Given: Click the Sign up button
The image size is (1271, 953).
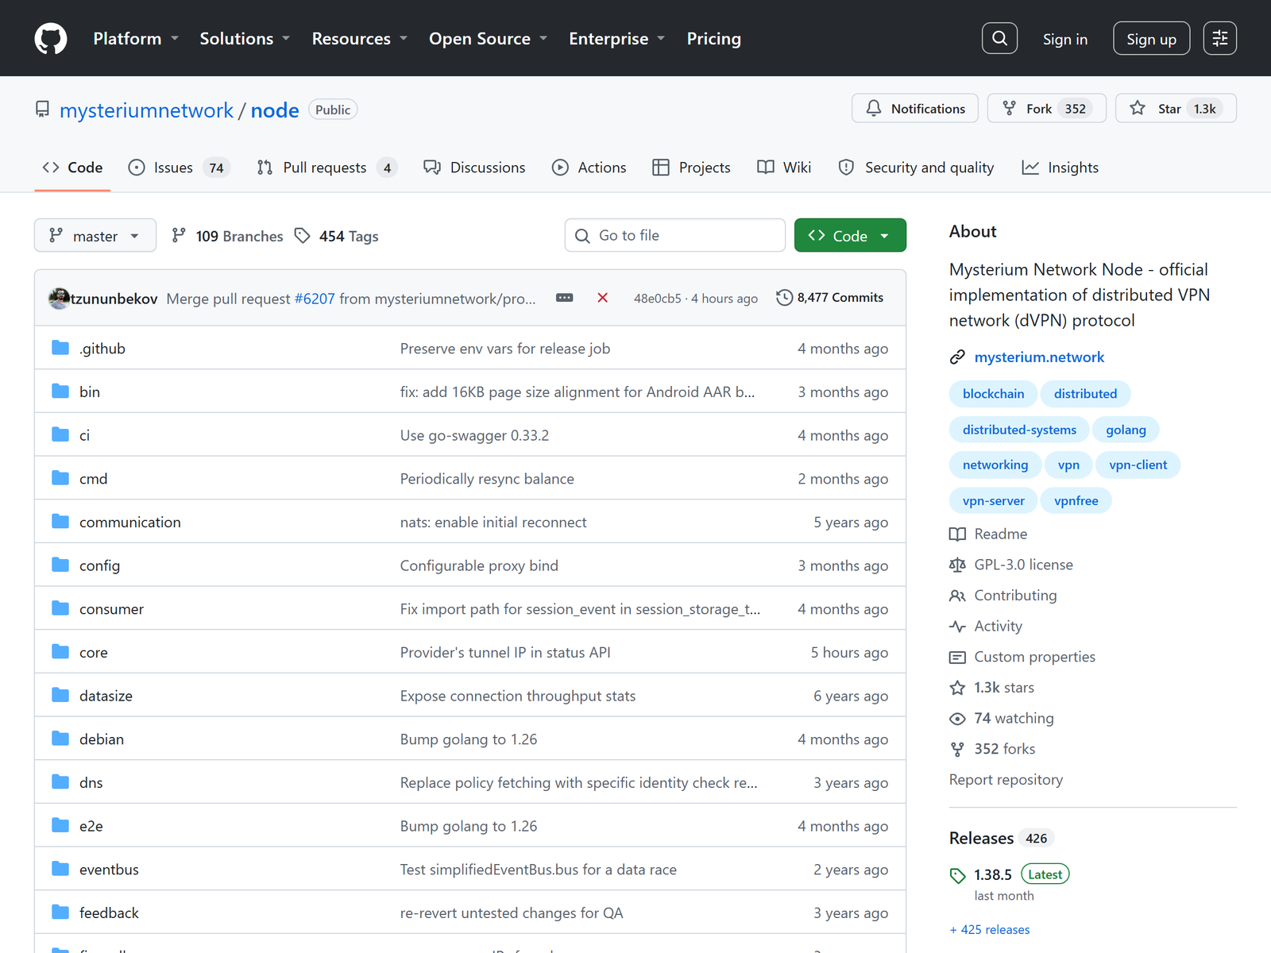Looking at the screenshot, I should pos(1151,39).
